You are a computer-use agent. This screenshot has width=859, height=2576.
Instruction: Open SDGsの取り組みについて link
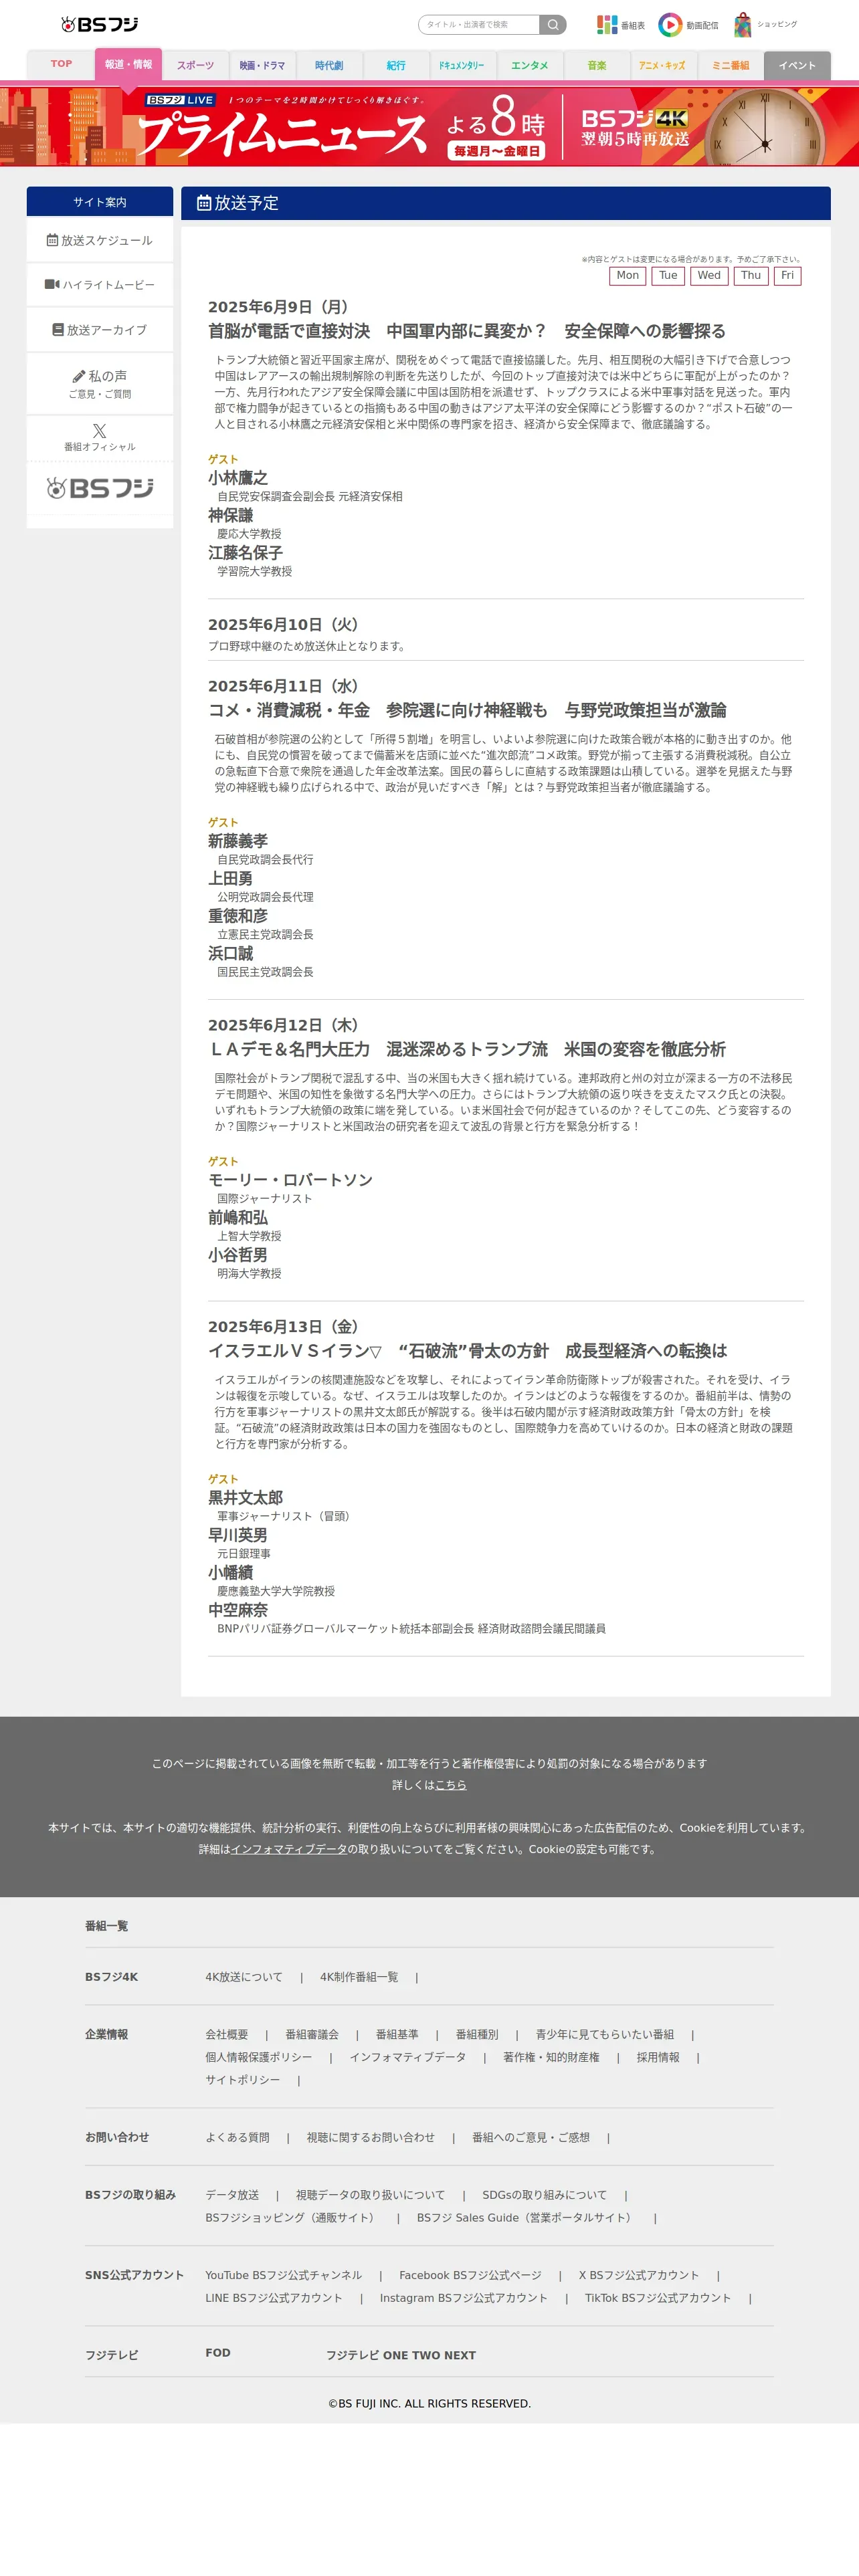click(544, 2195)
